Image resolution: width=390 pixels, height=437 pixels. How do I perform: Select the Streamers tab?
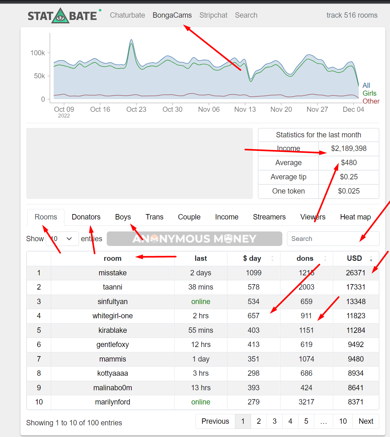click(269, 217)
